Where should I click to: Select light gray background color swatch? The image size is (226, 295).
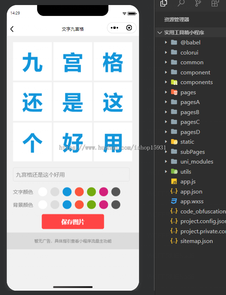[x=55, y=204]
